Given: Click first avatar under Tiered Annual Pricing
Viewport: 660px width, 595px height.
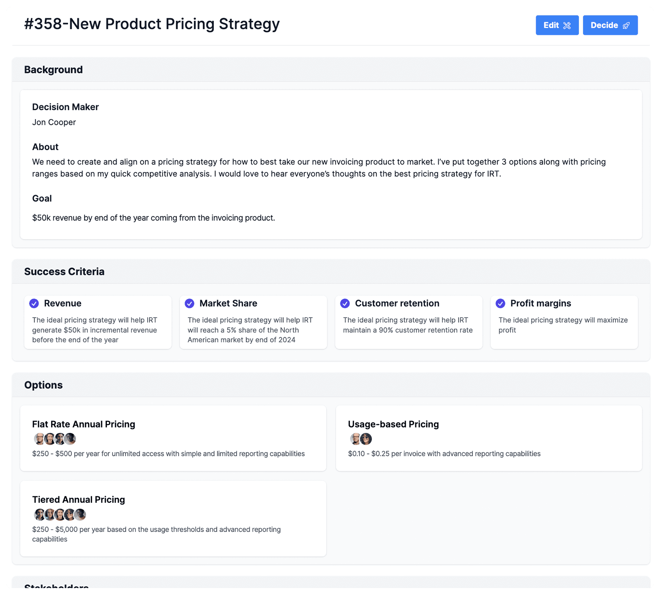Looking at the screenshot, I should [x=39, y=514].
